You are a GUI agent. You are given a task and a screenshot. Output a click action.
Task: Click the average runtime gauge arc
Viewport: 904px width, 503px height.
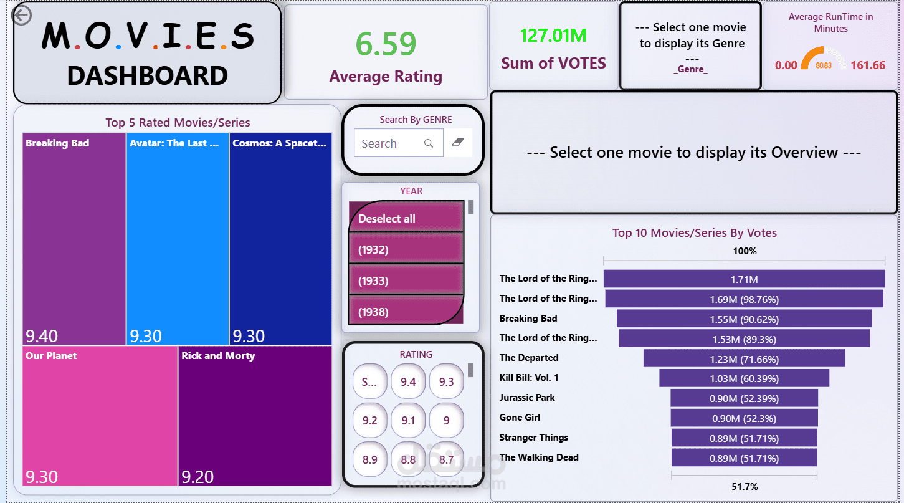[x=823, y=59]
